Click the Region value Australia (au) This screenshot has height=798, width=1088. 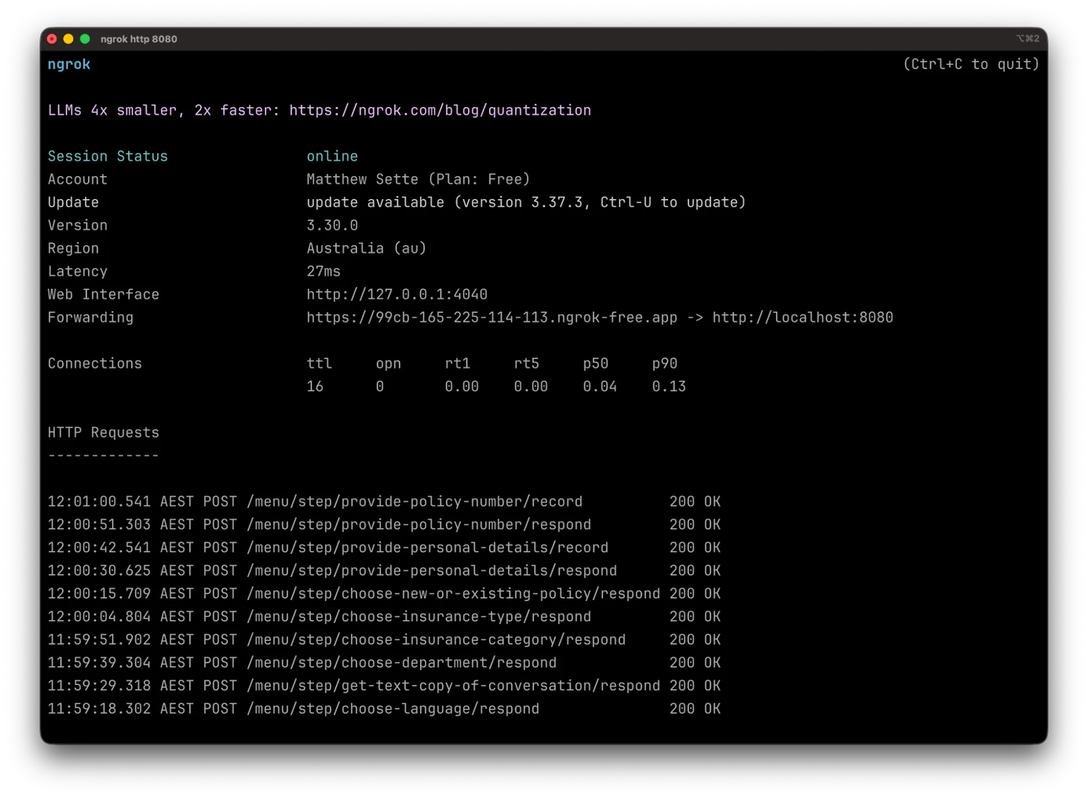pos(366,248)
